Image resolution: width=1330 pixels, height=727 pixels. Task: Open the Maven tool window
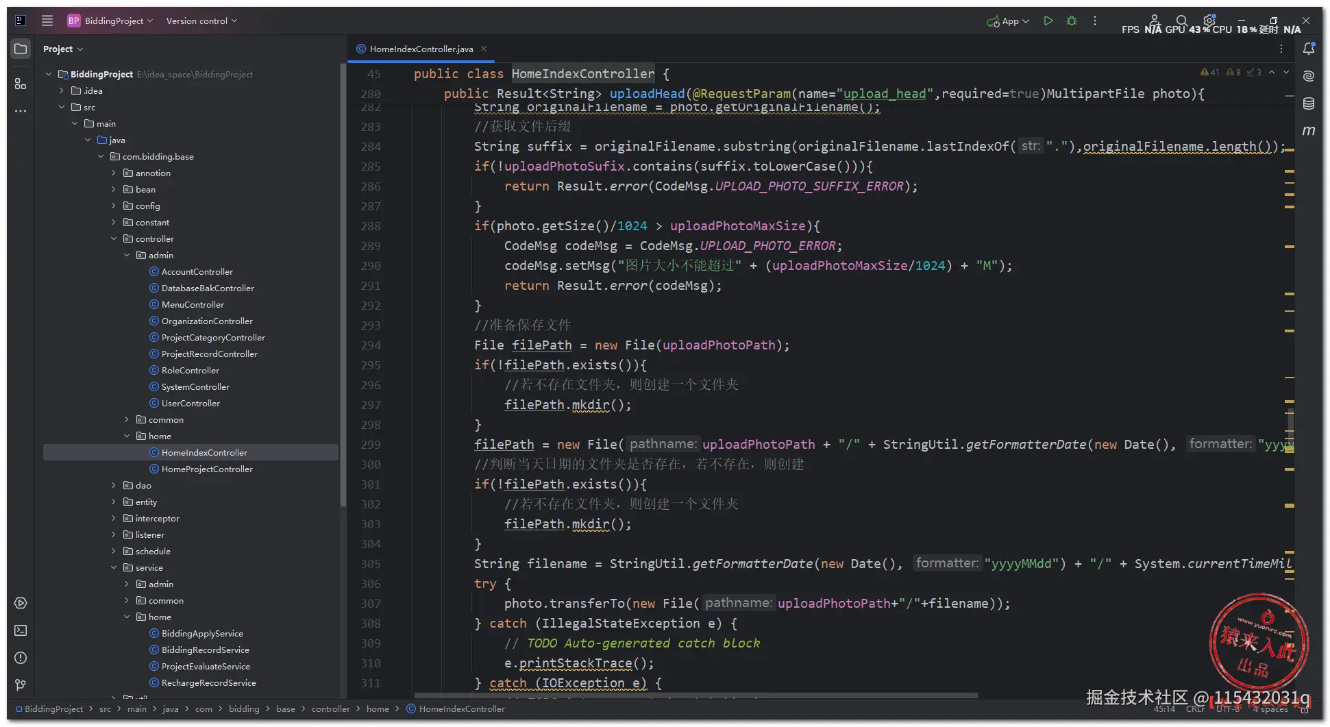click(1309, 130)
